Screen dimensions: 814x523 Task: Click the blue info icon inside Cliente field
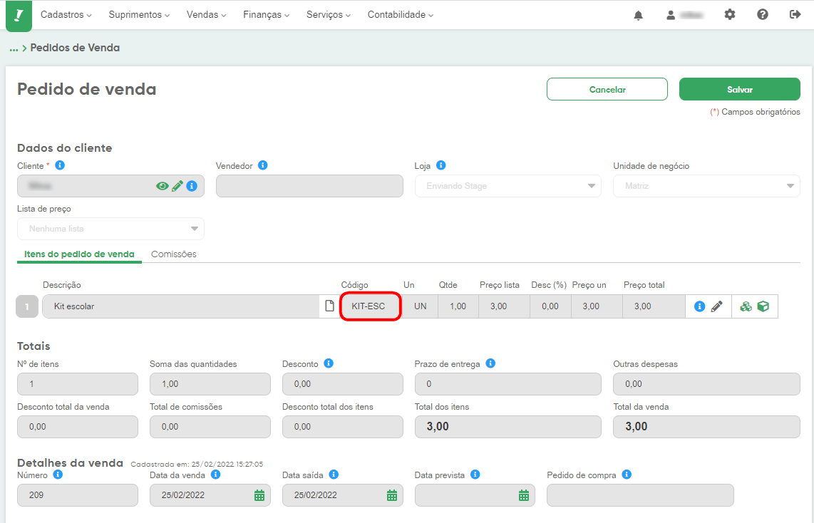192,186
